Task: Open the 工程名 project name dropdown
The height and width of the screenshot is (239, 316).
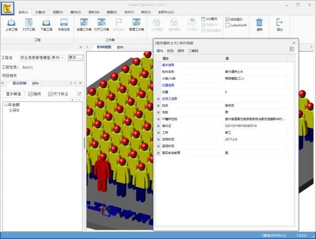Action: [42, 58]
